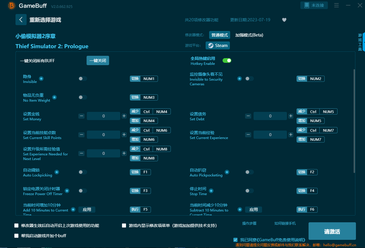Decrease Set Current Experience value
The image size is (365, 248).
248,135
